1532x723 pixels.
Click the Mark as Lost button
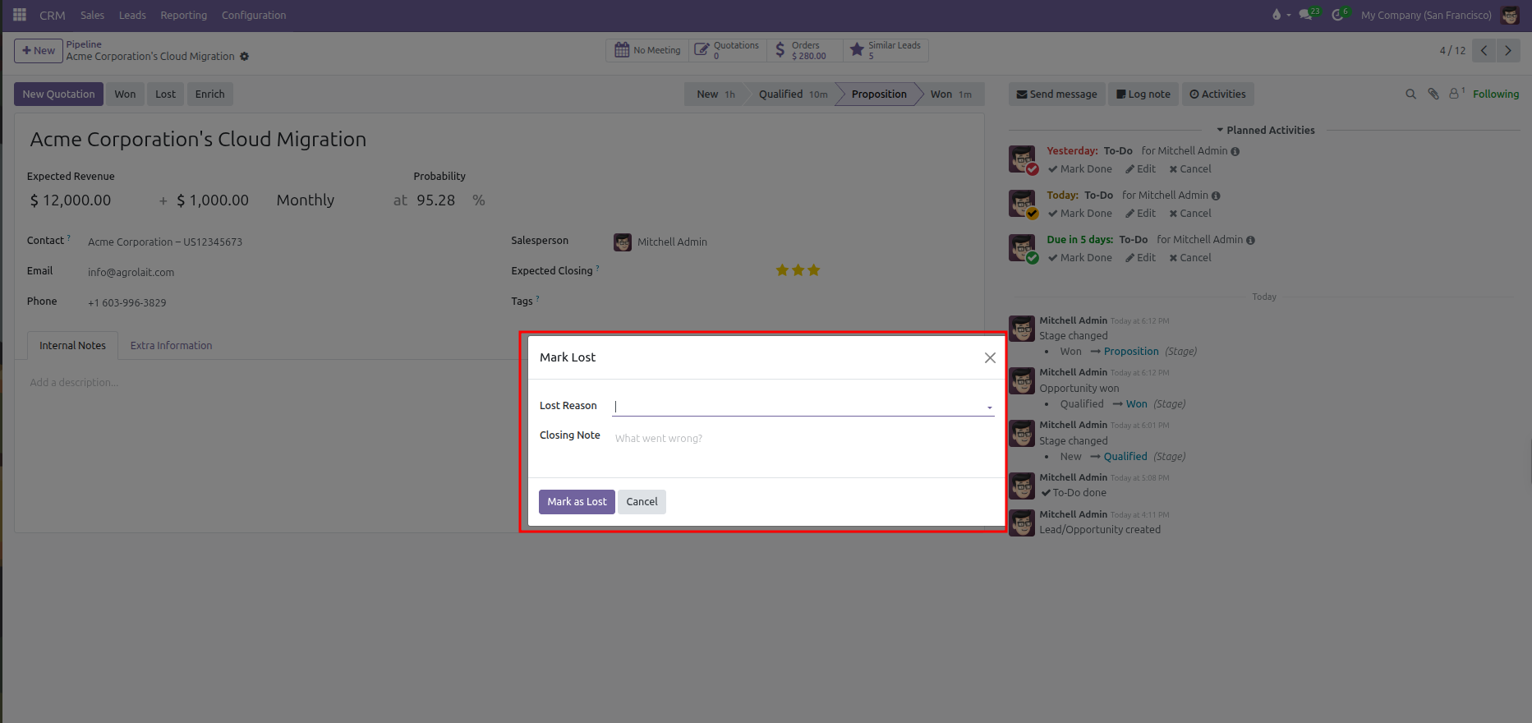click(577, 502)
